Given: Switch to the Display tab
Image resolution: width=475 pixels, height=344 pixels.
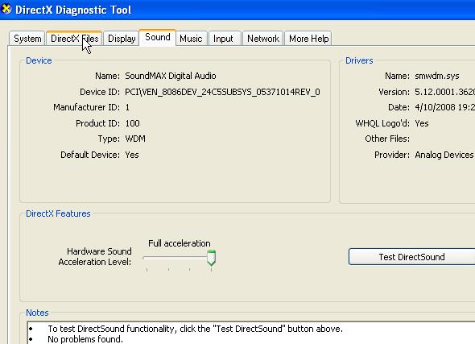Looking at the screenshot, I should [x=122, y=39].
